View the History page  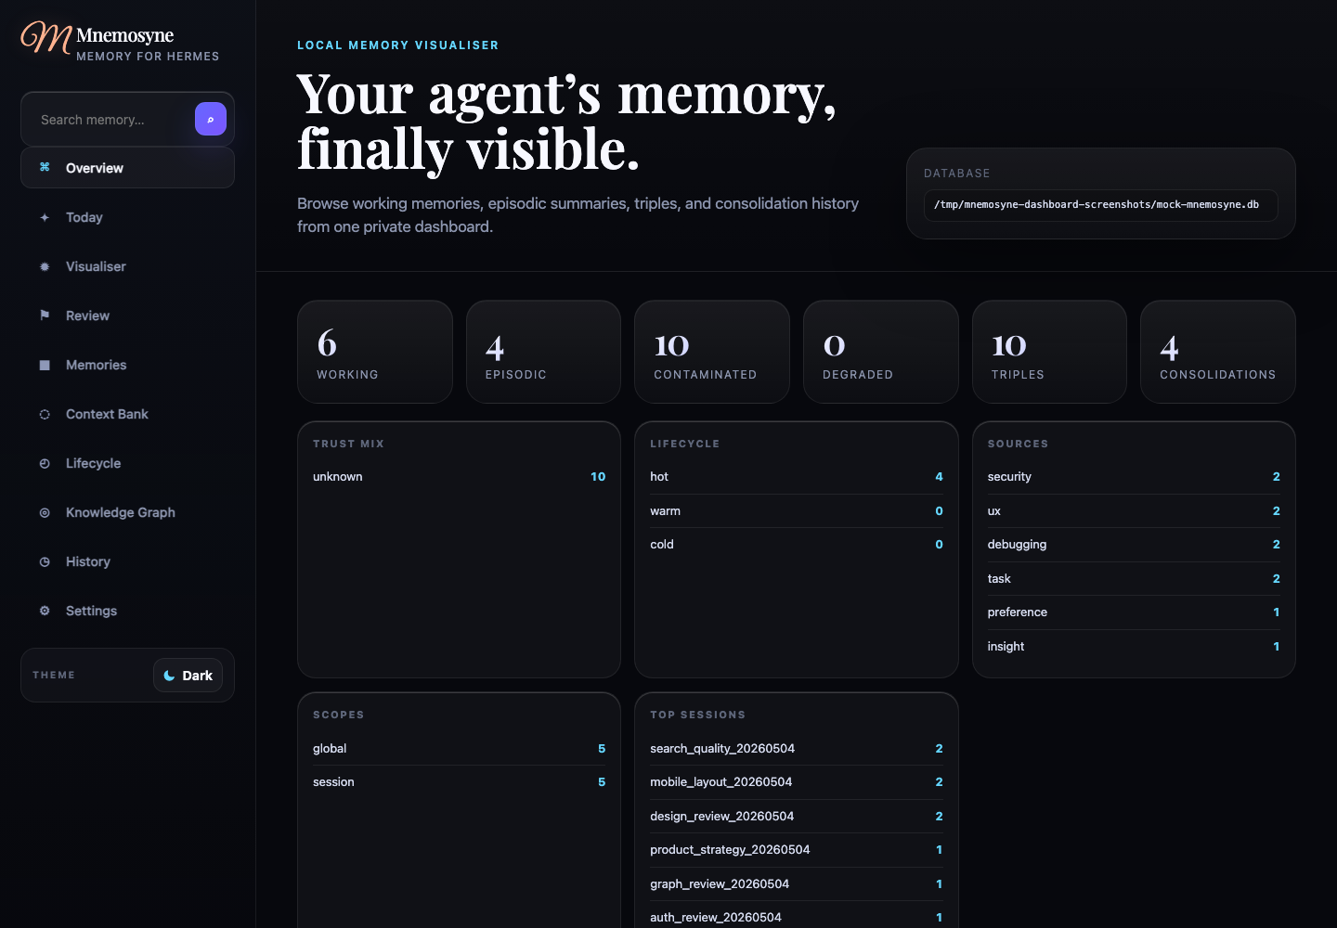point(127,561)
